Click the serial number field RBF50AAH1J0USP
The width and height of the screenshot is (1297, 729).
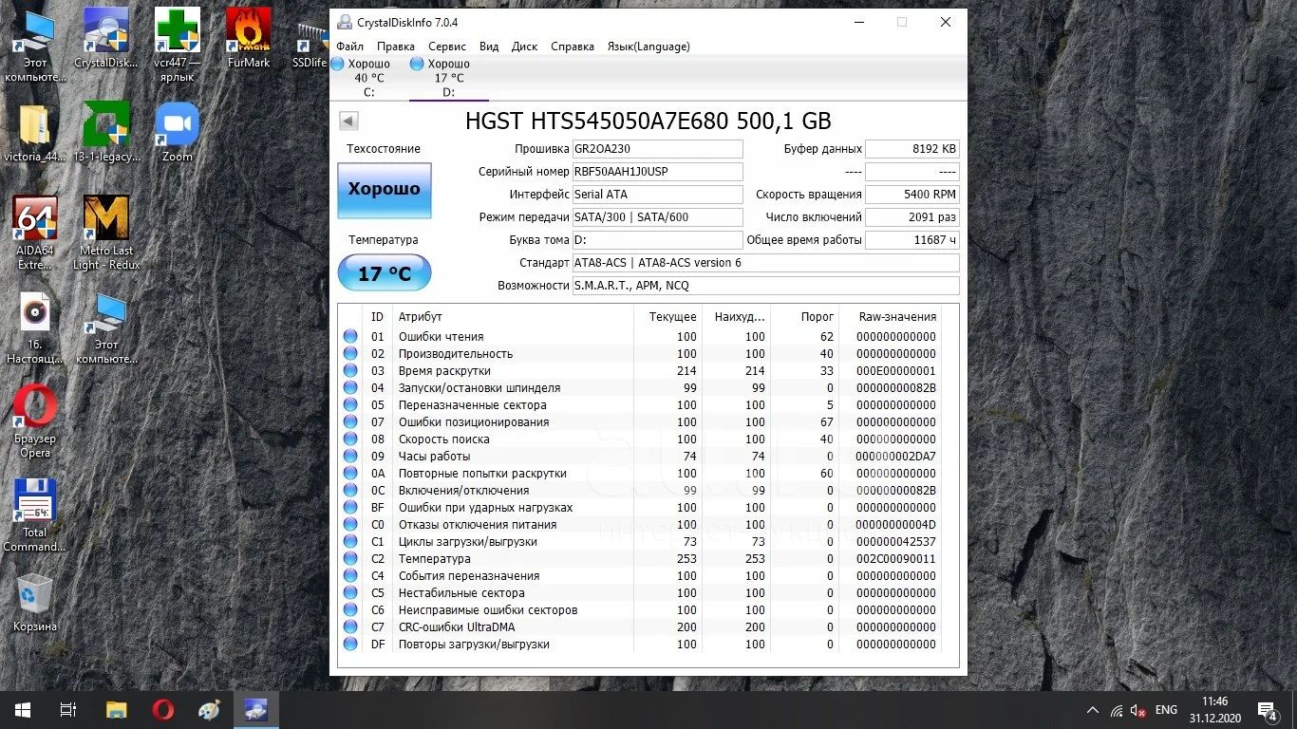click(x=657, y=172)
